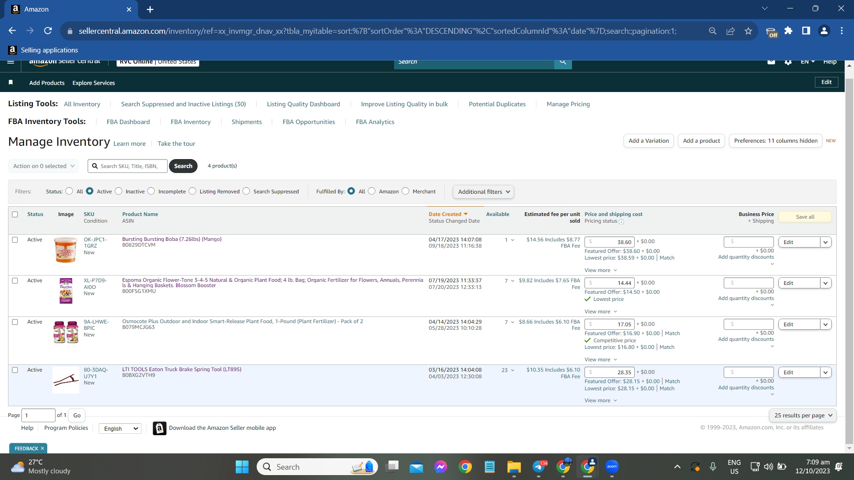
Task: Go to FBA Dashboard
Action: click(128, 122)
